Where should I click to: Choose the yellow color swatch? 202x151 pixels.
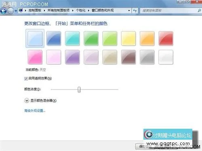pyautogui.click(x=128, y=38)
